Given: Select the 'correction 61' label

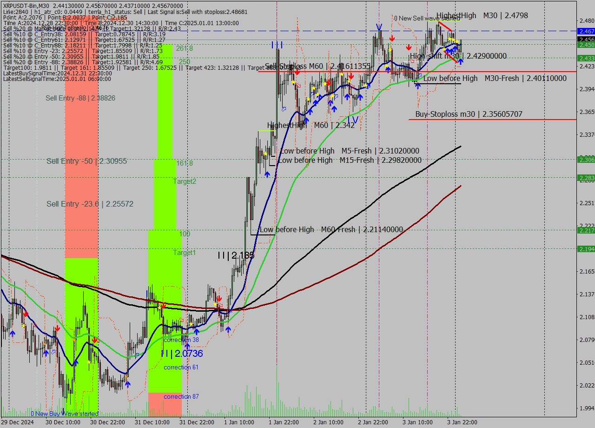Looking at the screenshot, I should [x=181, y=367].
